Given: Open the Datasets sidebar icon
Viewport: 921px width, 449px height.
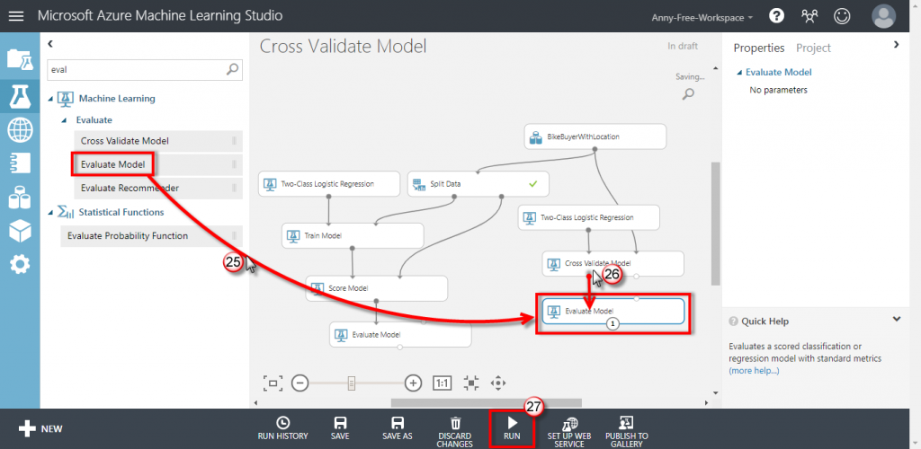Looking at the screenshot, I should pyautogui.click(x=20, y=197).
